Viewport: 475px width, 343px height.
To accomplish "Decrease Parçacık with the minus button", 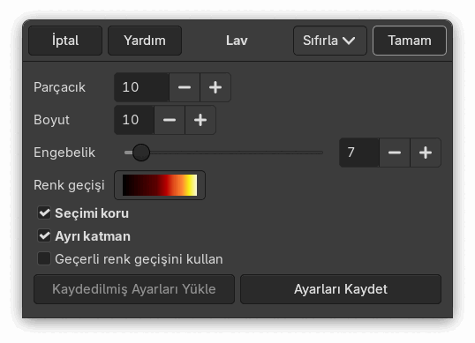I will coord(185,87).
